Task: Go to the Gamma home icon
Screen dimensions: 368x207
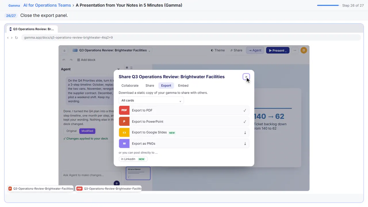Action: coord(64,50)
